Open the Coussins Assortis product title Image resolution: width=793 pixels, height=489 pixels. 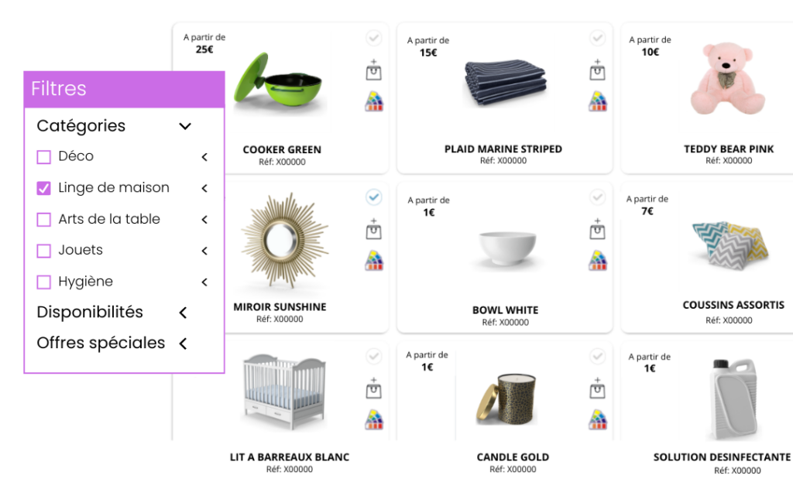pos(733,305)
